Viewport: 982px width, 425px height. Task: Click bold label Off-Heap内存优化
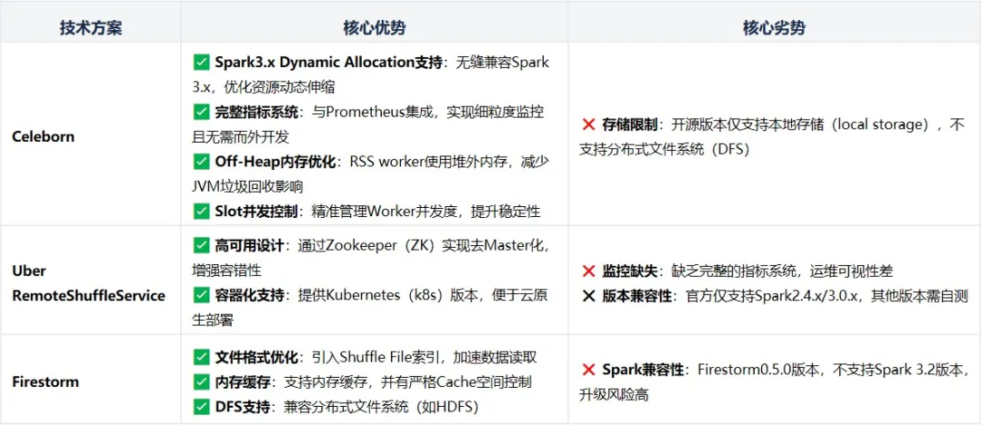[275, 163]
